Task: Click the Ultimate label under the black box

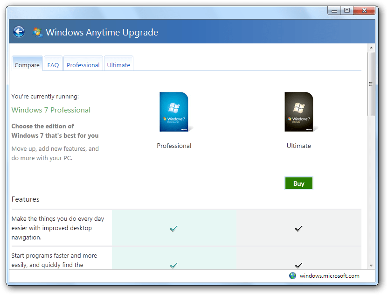Action: (299, 146)
